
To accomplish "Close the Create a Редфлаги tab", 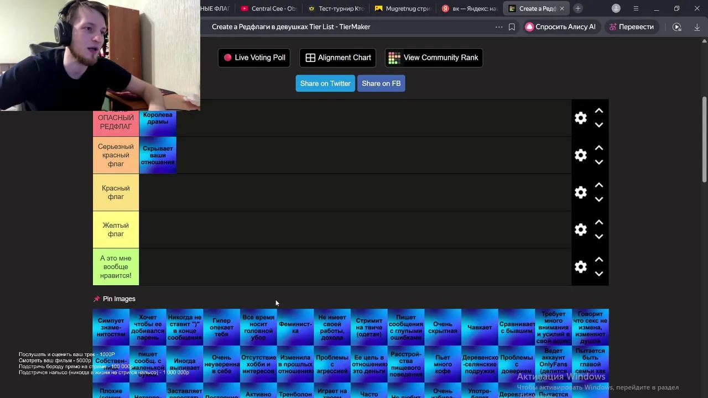I will coord(562,8).
